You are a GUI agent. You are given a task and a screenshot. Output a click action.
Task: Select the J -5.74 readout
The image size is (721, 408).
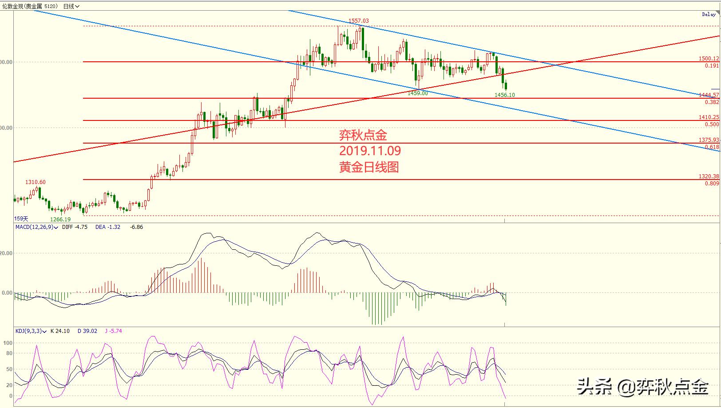point(113,331)
